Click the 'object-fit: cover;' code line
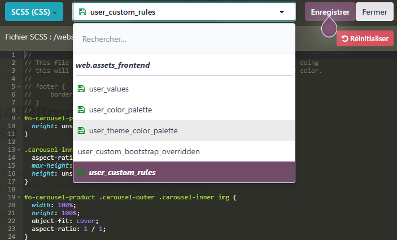This screenshot has width=397, height=240. click(65, 221)
